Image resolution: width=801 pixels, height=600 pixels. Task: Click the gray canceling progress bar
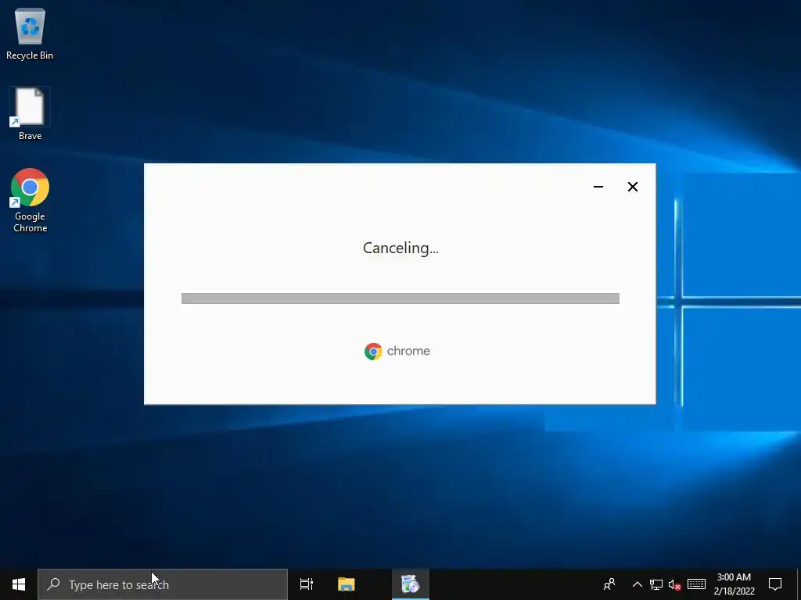pyautogui.click(x=400, y=298)
